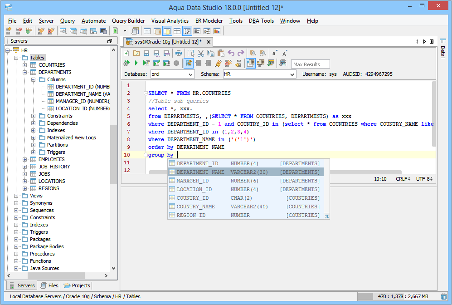
Task: Undo the last edit with purple arrow
Action: [231, 53]
